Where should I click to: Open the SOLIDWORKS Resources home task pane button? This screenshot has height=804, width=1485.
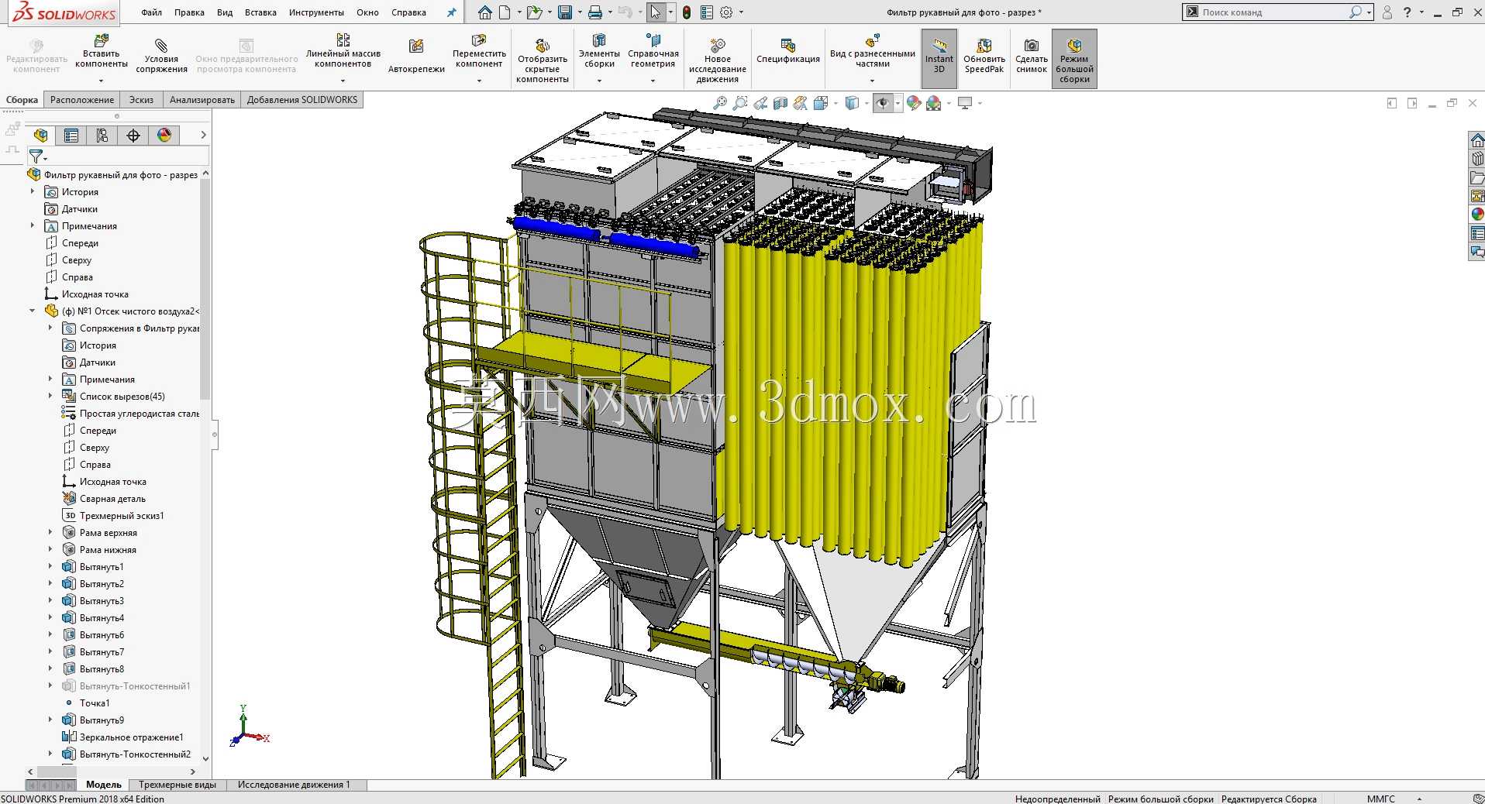click(x=1477, y=141)
